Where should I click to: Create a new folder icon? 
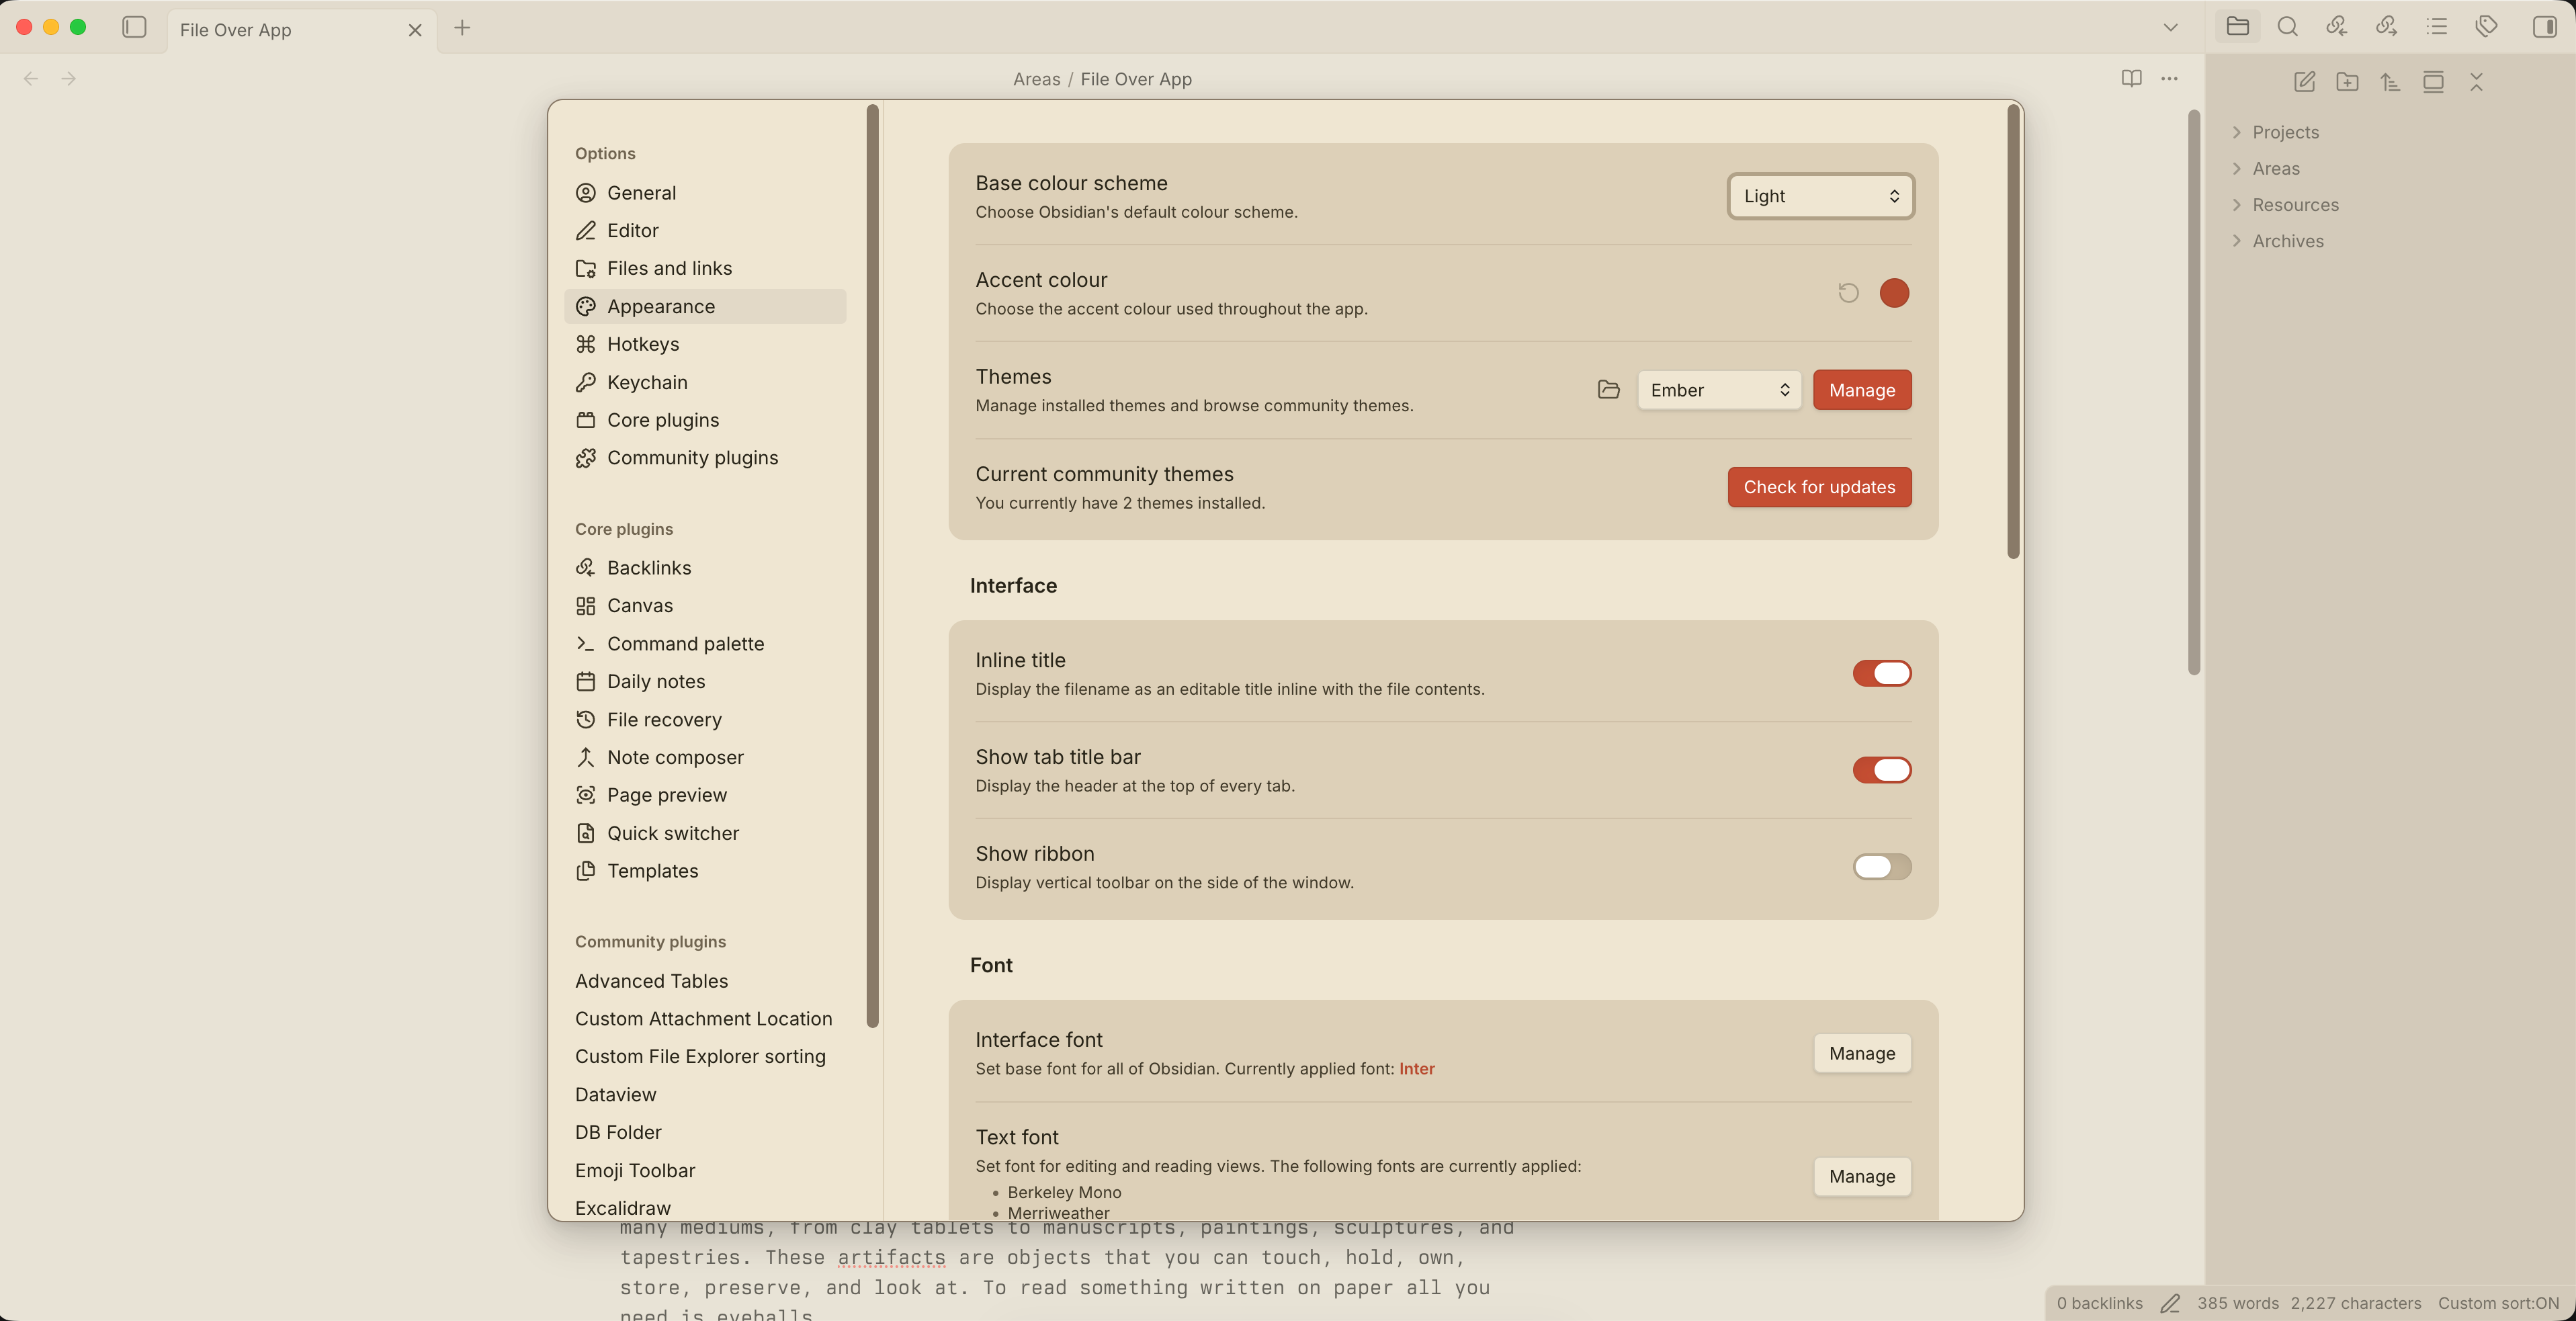tap(2347, 82)
